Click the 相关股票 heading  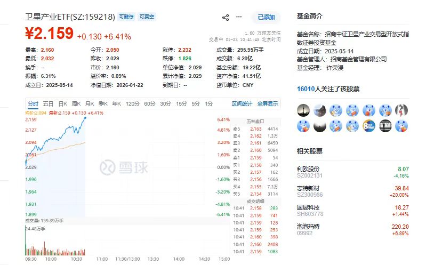click(309, 151)
